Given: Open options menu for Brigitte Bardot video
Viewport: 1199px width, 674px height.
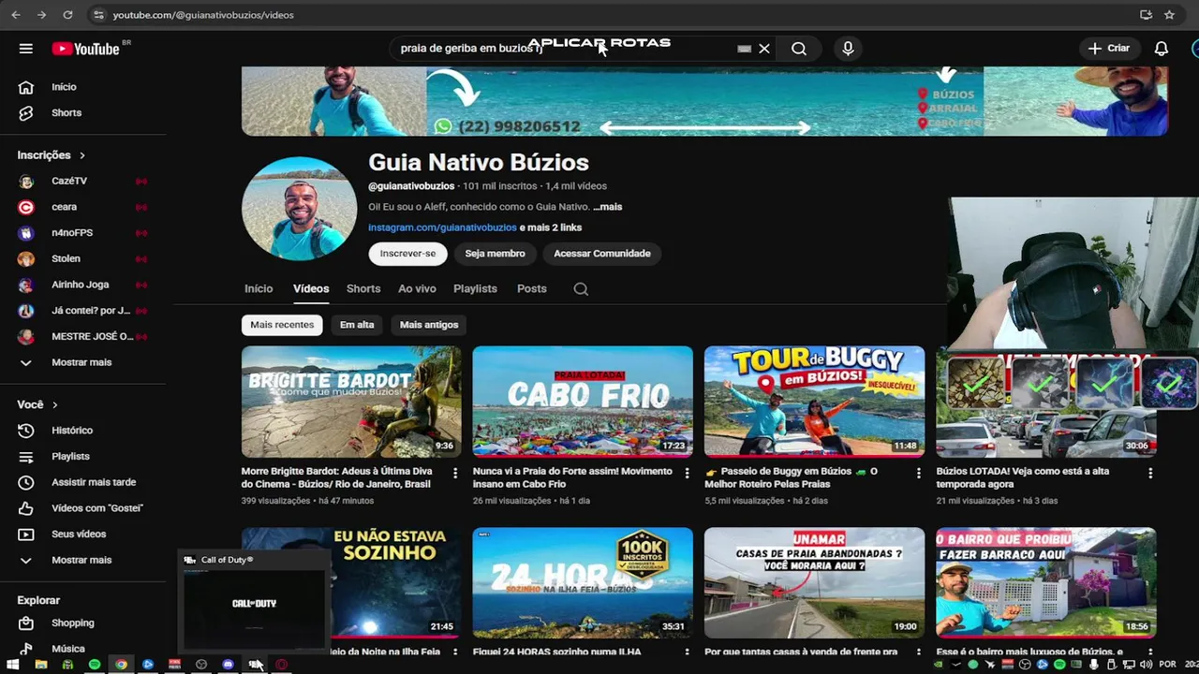Looking at the screenshot, I should click(x=455, y=474).
